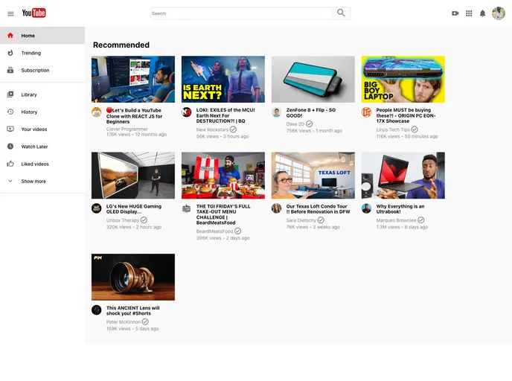Open the notifications bell
The width and height of the screenshot is (512, 381).
click(x=483, y=13)
